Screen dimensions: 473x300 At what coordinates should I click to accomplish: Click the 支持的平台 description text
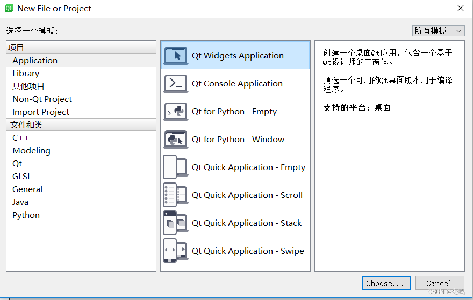point(357,107)
